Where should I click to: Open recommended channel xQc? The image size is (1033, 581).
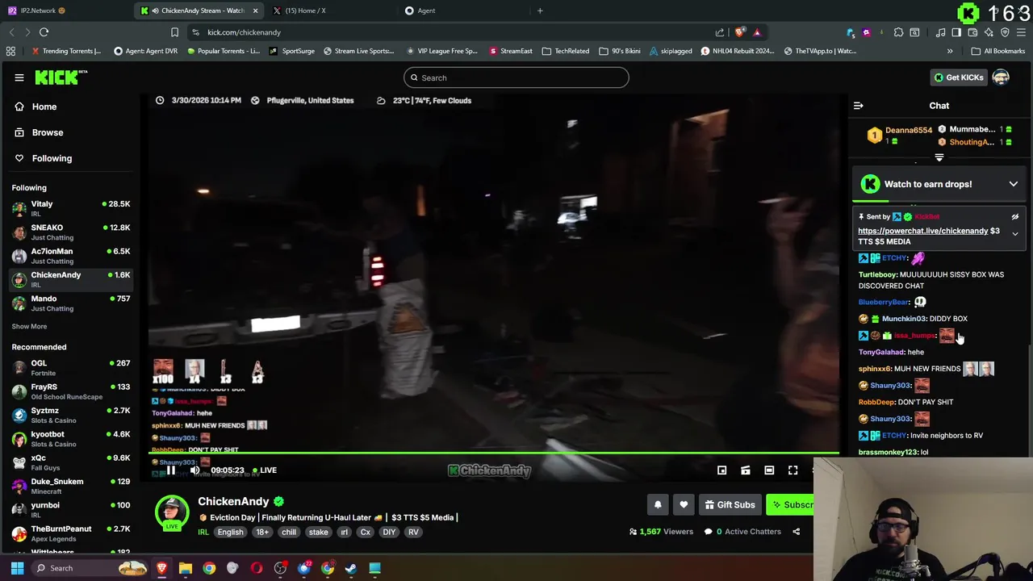pos(71,462)
